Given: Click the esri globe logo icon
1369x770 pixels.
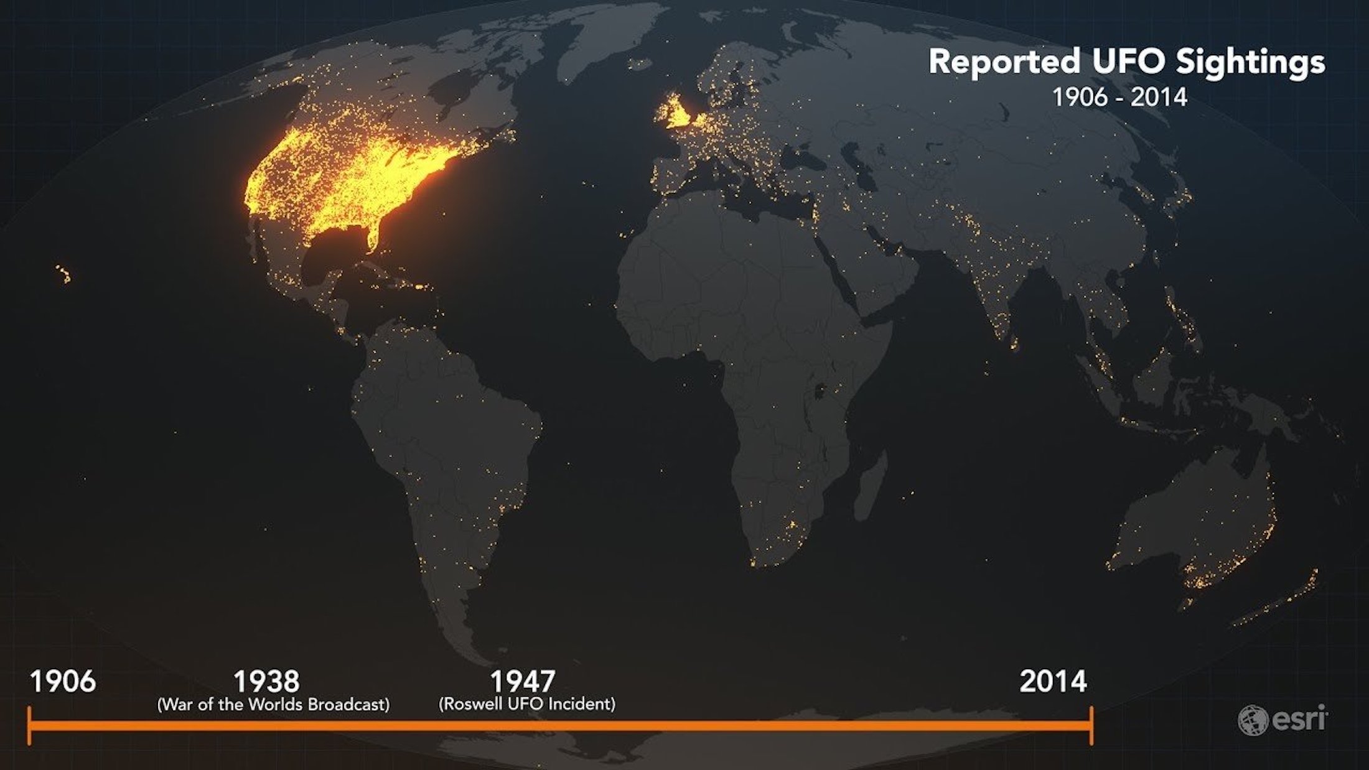Looking at the screenshot, I should (1253, 721).
